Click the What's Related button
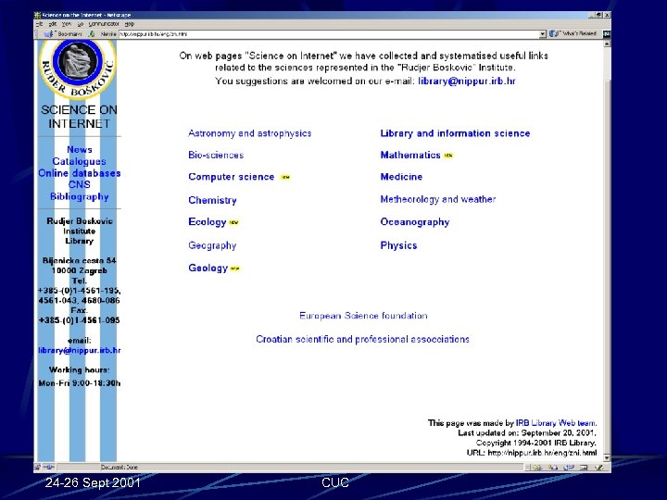 pyautogui.click(x=573, y=33)
